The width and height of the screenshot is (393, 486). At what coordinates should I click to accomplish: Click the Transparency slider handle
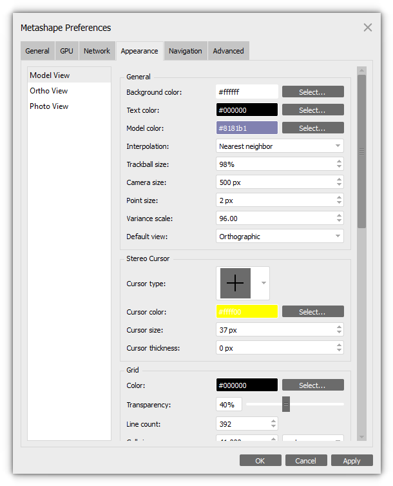tap(286, 404)
